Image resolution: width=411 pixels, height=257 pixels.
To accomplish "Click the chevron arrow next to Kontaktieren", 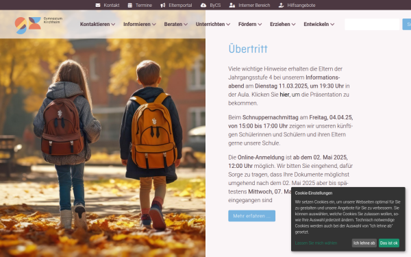I will pos(113,25).
